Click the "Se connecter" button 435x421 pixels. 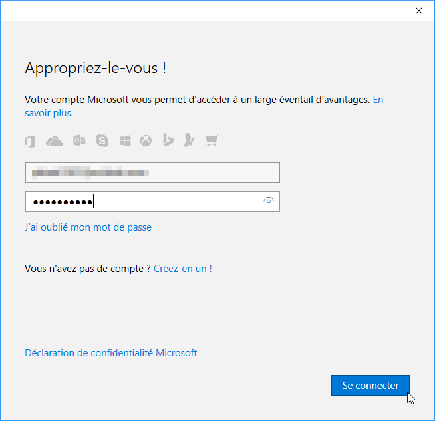[370, 386]
